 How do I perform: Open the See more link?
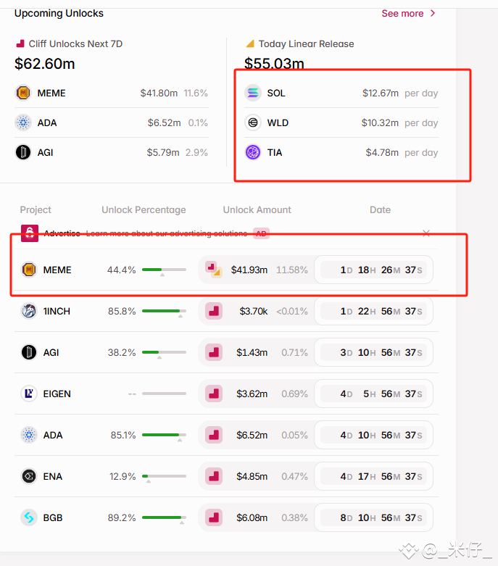[402, 13]
